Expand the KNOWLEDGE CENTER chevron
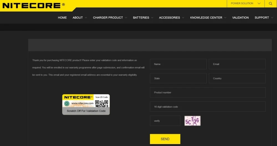This screenshot has height=146, width=277. click(225, 18)
